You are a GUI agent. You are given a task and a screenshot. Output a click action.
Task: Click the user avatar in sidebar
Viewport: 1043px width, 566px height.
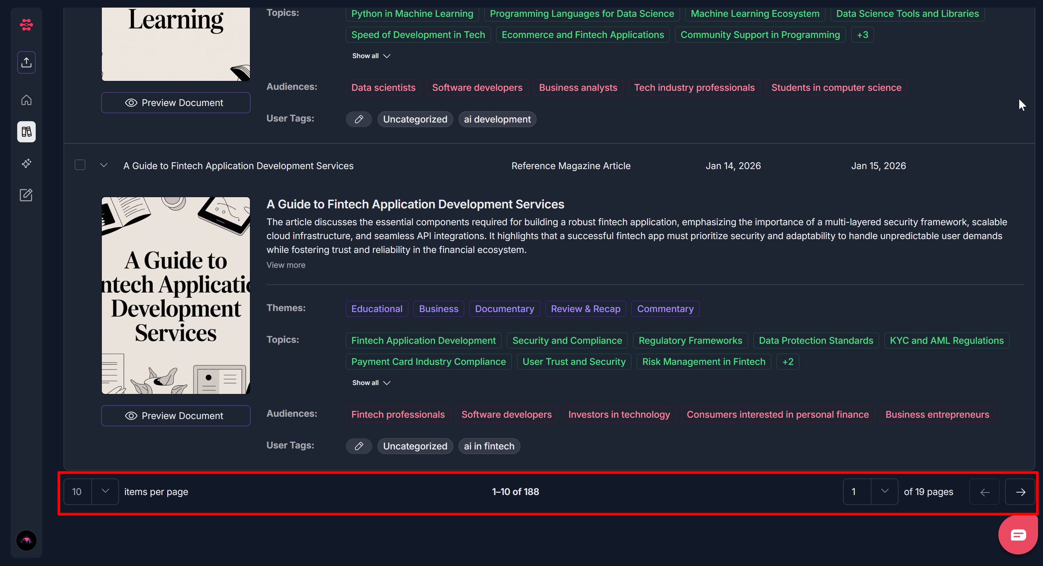click(26, 540)
